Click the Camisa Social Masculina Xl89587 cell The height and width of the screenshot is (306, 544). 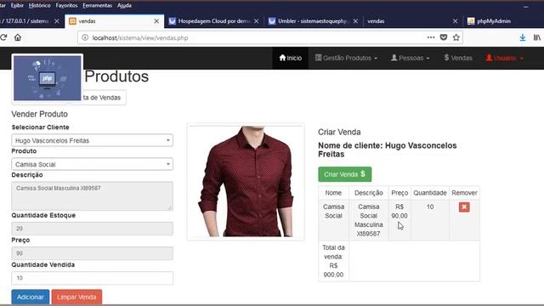pos(369,220)
